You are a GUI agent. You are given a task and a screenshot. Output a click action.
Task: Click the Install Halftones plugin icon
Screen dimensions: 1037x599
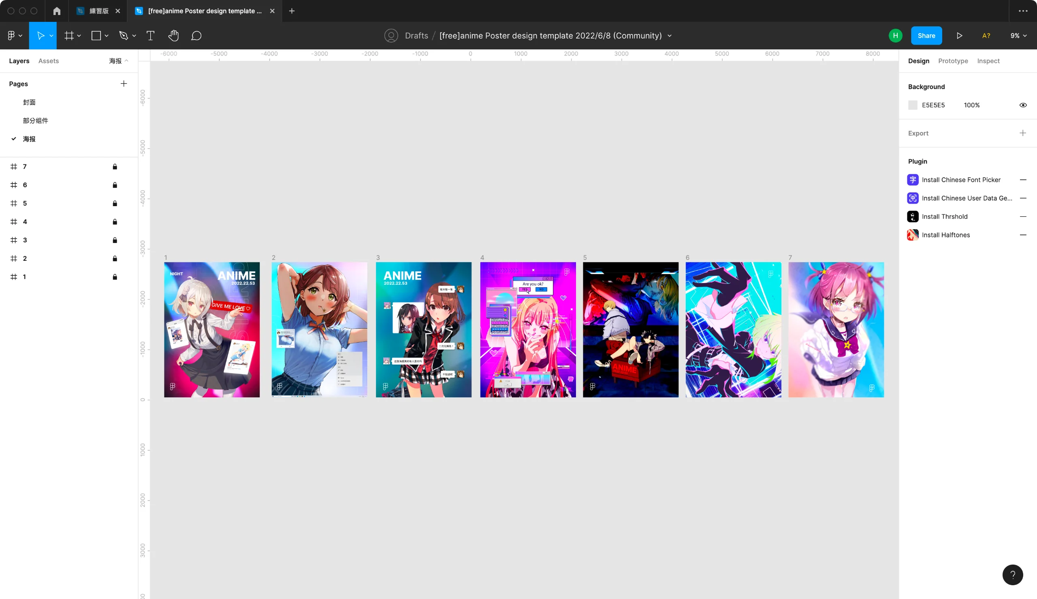point(913,235)
